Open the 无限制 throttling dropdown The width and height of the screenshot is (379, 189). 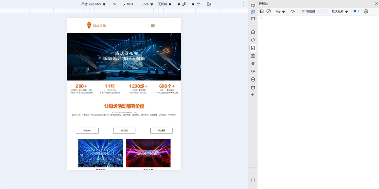coord(164,4)
